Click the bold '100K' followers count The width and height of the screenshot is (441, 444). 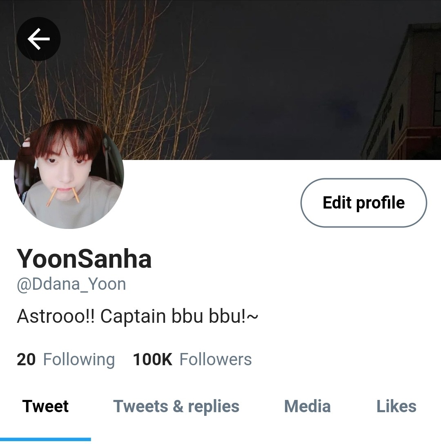152,359
